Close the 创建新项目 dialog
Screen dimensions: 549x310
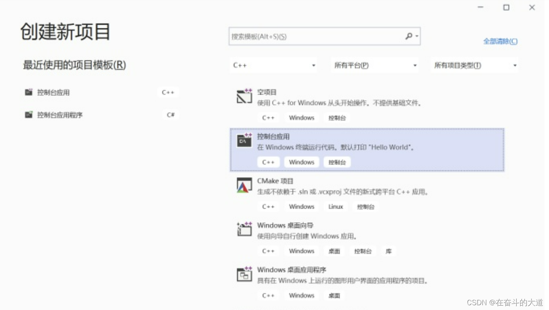tap(532, 7)
